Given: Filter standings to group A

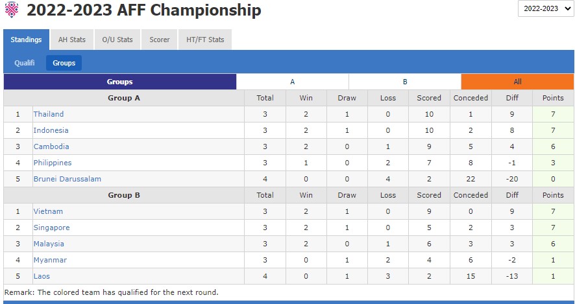Looking at the screenshot, I should pyautogui.click(x=292, y=82).
